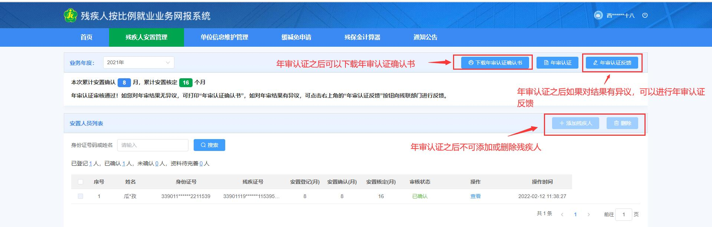The height and width of the screenshot is (227, 712).
Task: Go to previous page arrow
Action: click(x=562, y=214)
